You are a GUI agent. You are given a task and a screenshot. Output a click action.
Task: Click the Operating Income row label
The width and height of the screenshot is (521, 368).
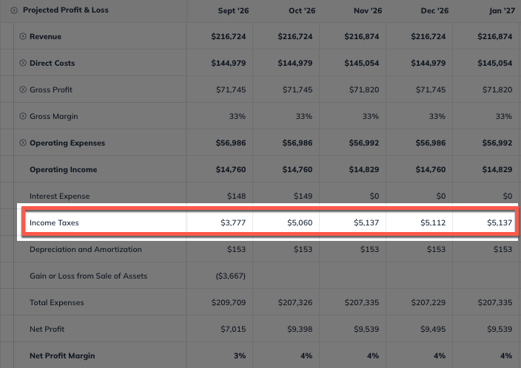coord(64,169)
